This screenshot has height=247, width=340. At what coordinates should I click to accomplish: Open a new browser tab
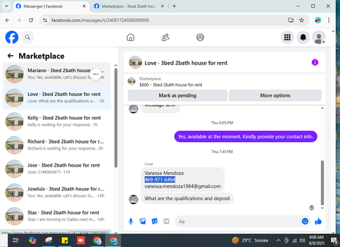coord(174,6)
